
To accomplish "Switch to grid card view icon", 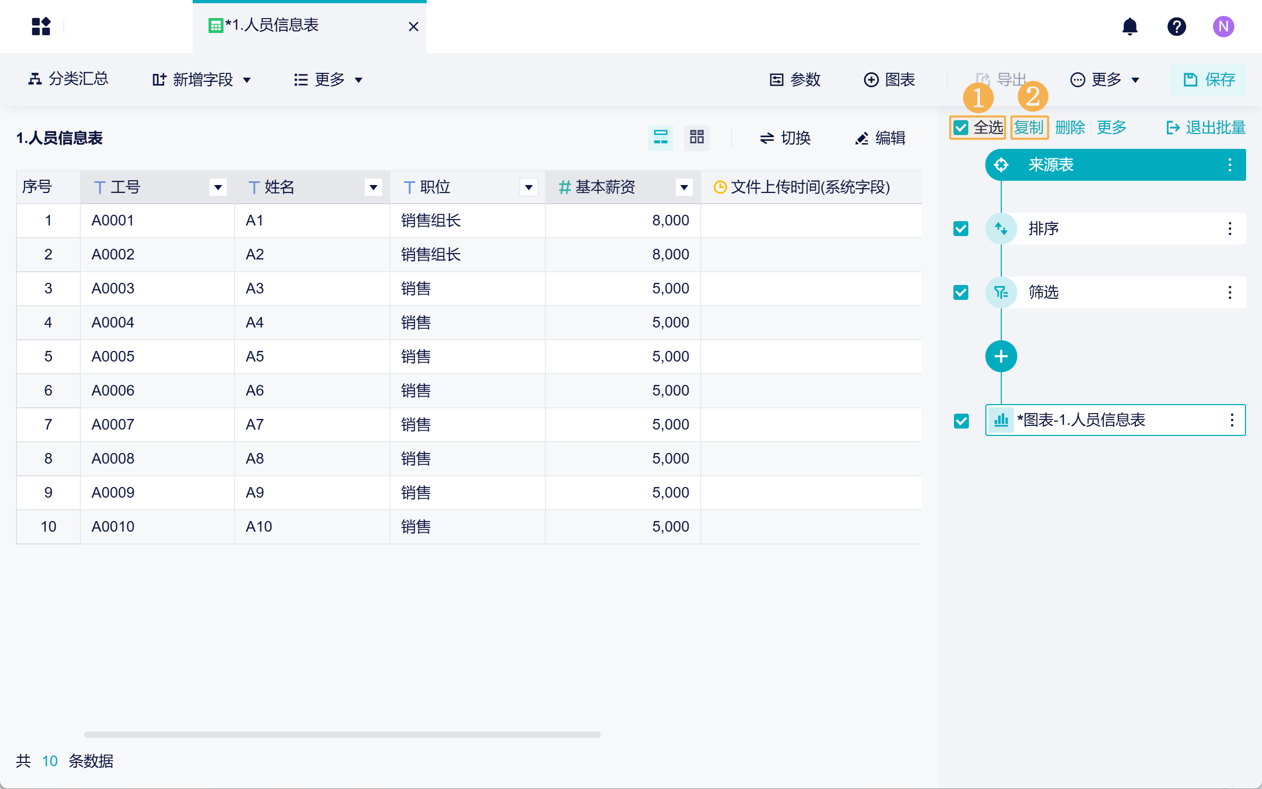I will pyautogui.click(x=696, y=138).
